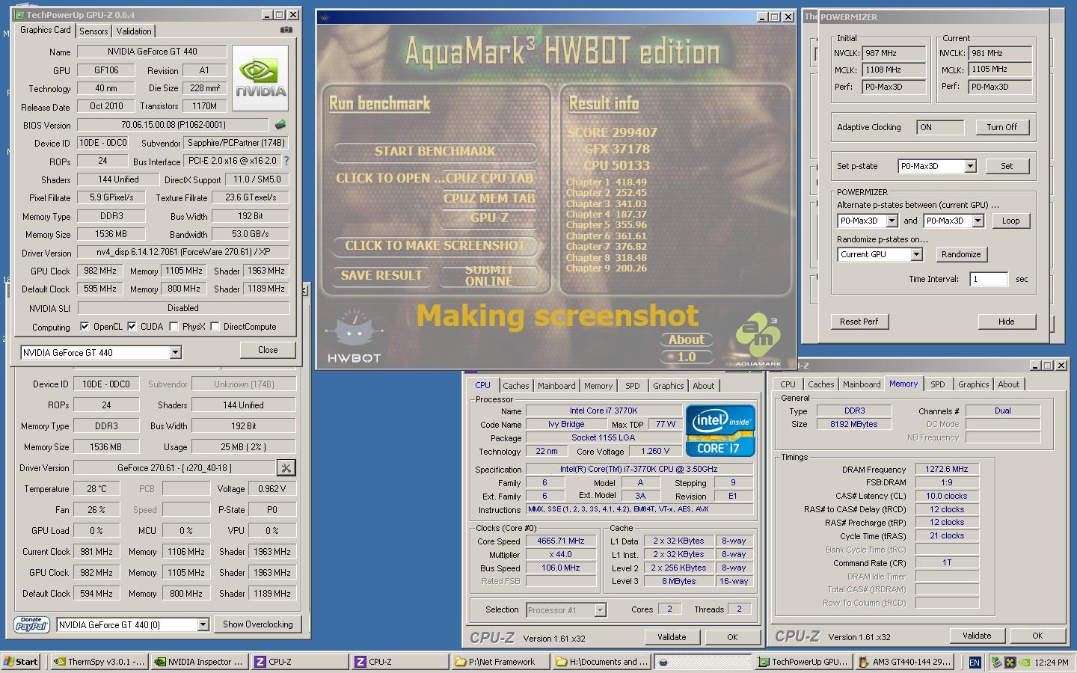Switch to the Sensors tab in GPU-Z
This screenshot has height=673, width=1077.
[x=93, y=31]
